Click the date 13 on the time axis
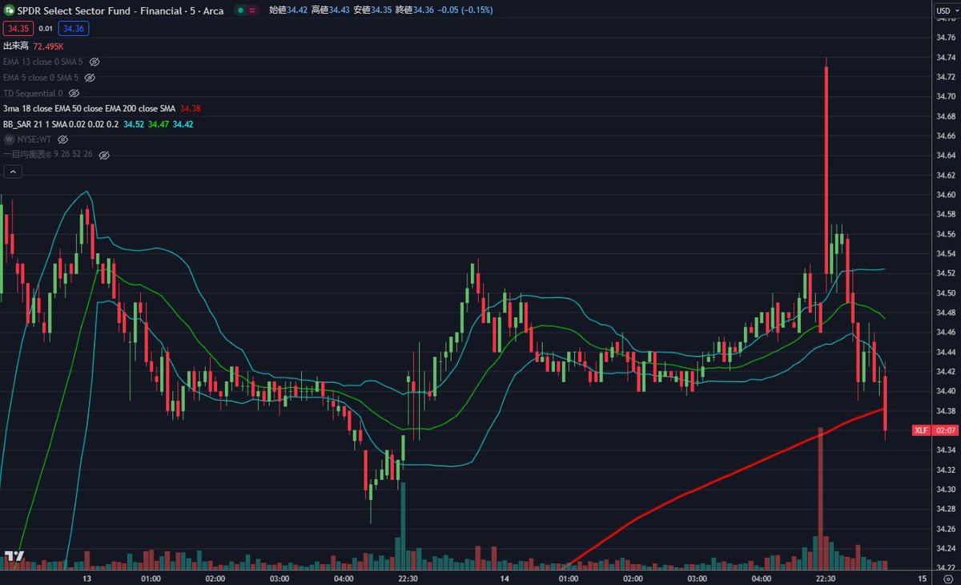The width and height of the screenshot is (961, 585). click(x=86, y=578)
